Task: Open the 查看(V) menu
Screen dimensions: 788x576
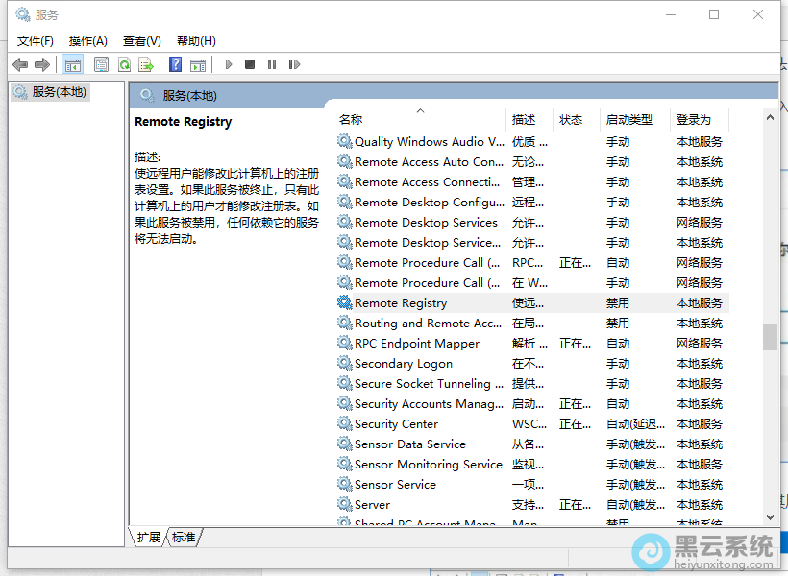Action: click(141, 40)
